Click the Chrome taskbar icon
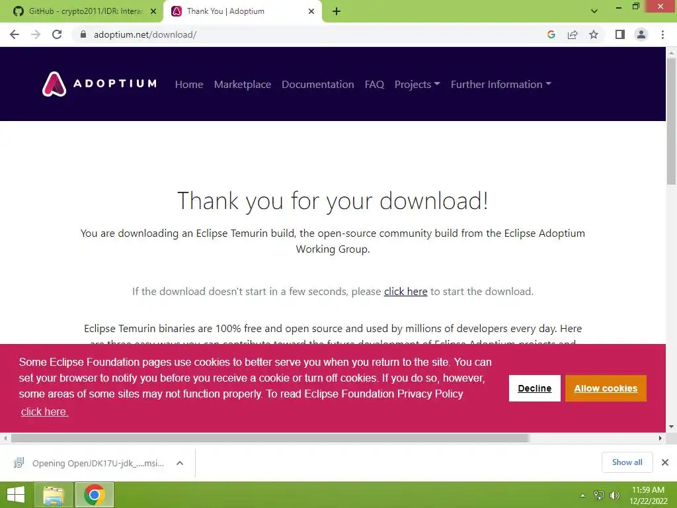Image resolution: width=677 pixels, height=508 pixels. pyautogui.click(x=95, y=495)
